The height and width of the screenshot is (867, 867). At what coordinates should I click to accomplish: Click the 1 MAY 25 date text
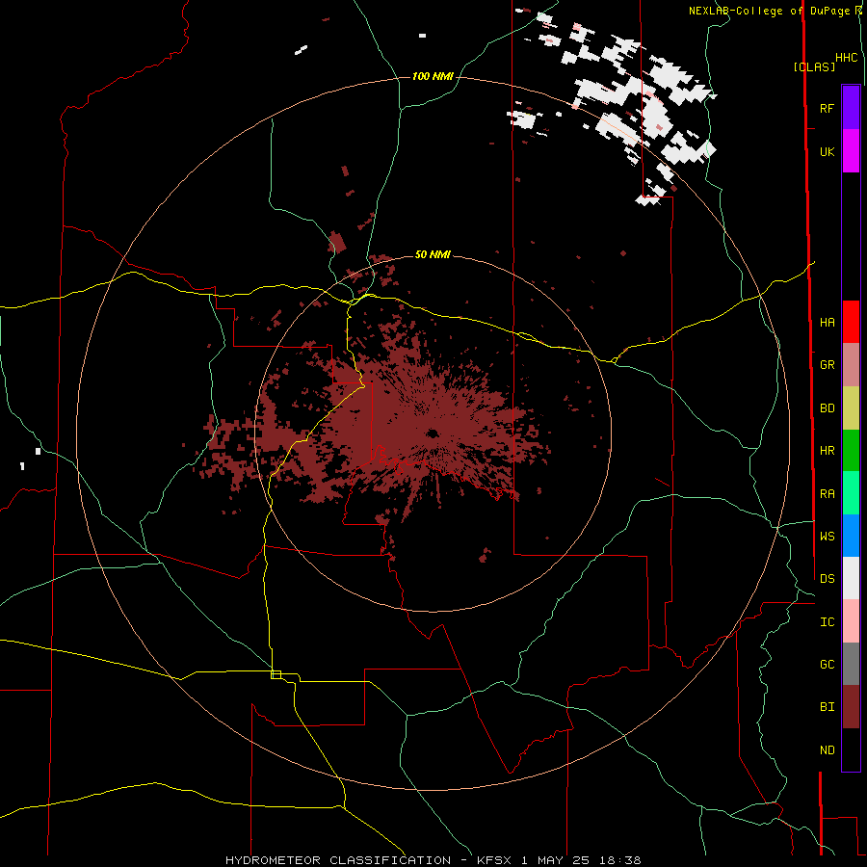pyautogui.click(x=556, y=860)
